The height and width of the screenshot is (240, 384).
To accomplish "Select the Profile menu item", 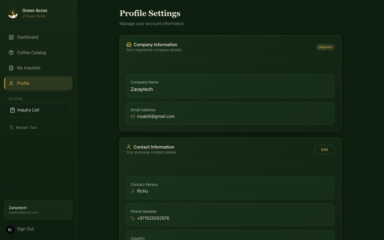I will tap(38, 83).
